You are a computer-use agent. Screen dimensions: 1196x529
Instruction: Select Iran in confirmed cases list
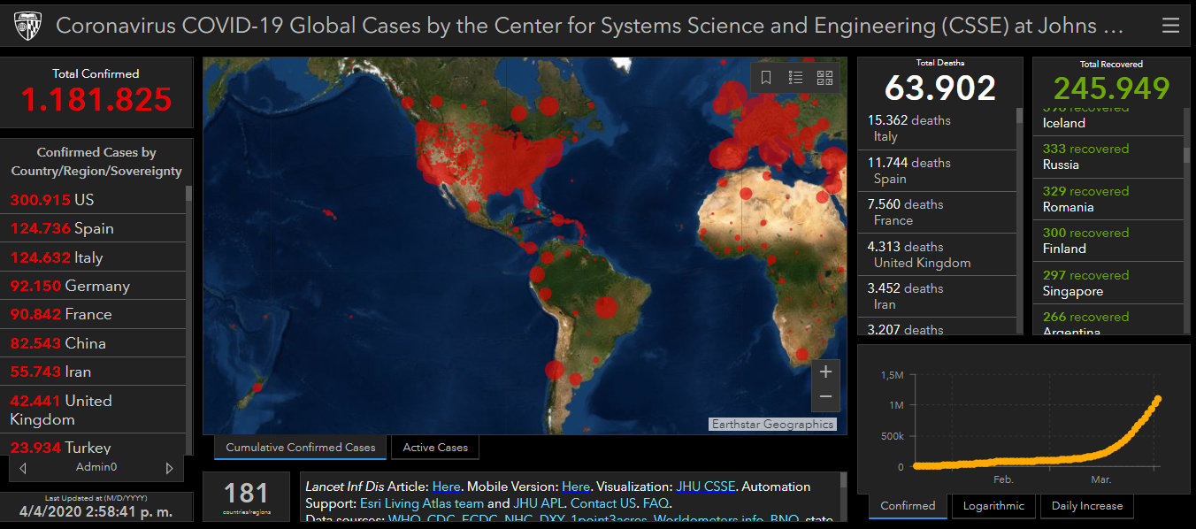(x=93, y=372)
